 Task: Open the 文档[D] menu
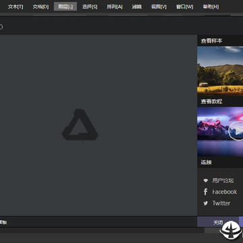40,7
